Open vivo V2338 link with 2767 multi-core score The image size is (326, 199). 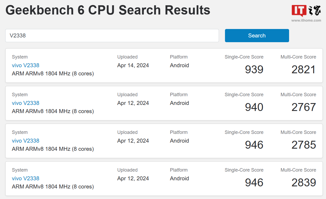click(x=26, y=103)
